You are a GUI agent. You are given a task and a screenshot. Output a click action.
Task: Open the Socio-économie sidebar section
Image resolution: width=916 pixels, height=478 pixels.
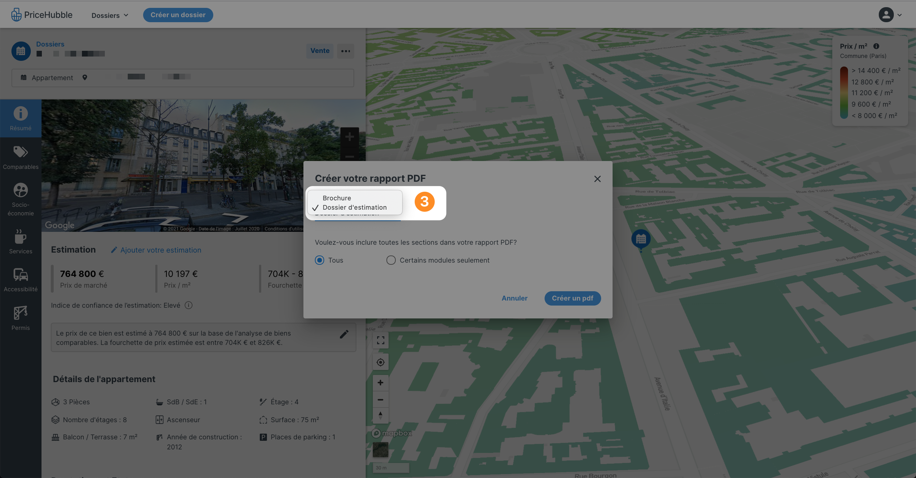[x=21, y=199]
